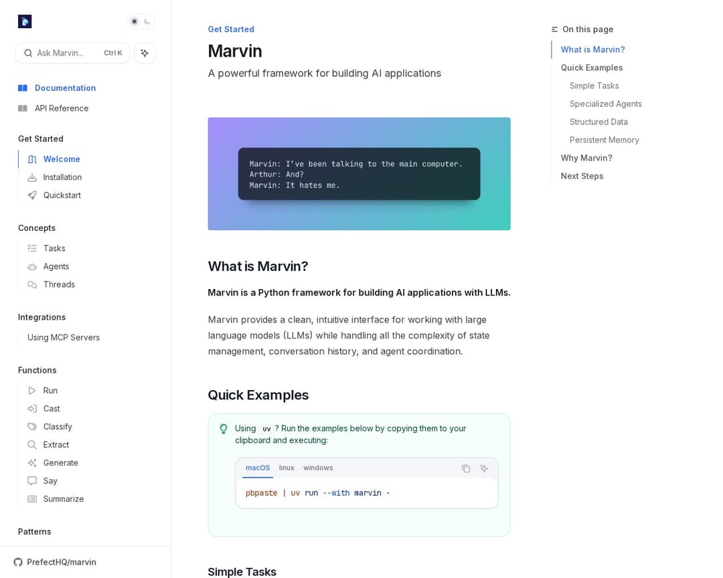Jump to Quick Examples in page outline

592,68
